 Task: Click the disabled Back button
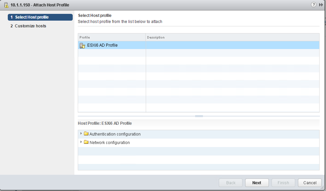(231, 183)
